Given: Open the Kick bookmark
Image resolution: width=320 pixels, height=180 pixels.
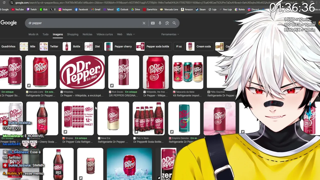Looking at the screenshot, I should pos(43,9).
